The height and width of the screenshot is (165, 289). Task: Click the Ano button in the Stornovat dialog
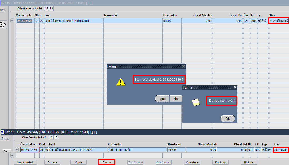(162, 99)
